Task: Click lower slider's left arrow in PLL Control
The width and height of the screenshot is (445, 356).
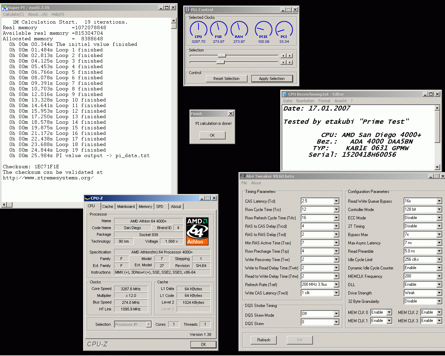Action: [283, 62]
